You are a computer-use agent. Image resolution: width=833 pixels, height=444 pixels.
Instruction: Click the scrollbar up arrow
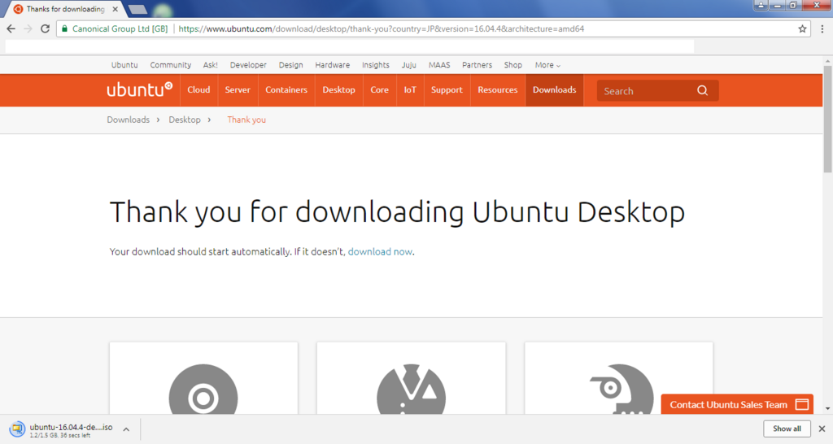(x=827, y=61)
